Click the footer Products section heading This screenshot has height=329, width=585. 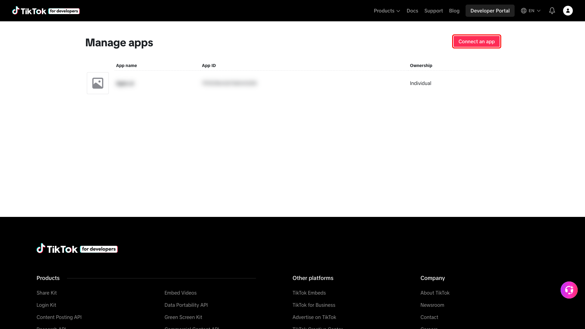[48, 278]
